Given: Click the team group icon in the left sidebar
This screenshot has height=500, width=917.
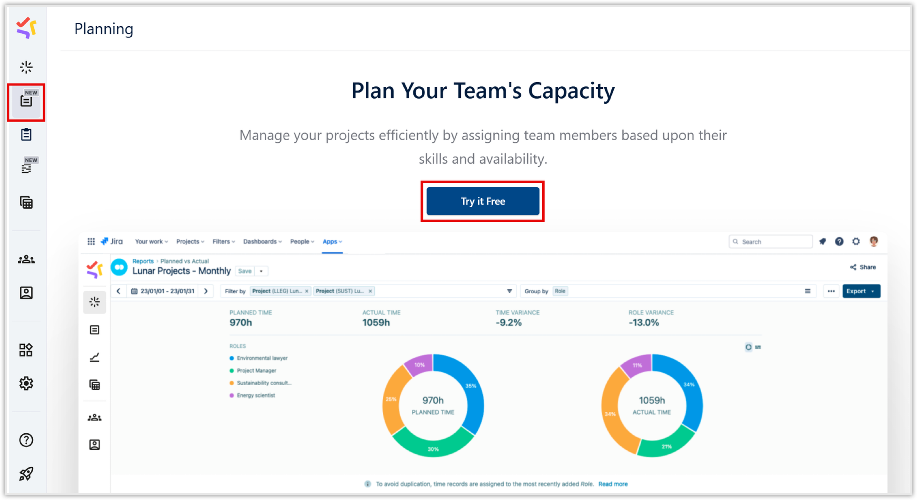Looking at the screenshot, I should tap(26, 260).
